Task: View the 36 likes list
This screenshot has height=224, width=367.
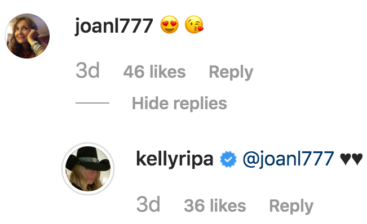Action: (x=215, y=205)
